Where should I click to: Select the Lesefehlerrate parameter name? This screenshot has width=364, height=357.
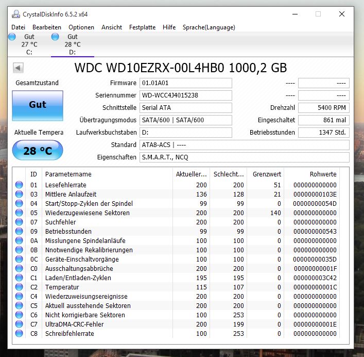click(x=66, y=185)
